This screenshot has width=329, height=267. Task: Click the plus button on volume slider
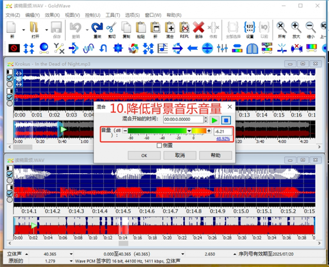click(x=209, y=131)
